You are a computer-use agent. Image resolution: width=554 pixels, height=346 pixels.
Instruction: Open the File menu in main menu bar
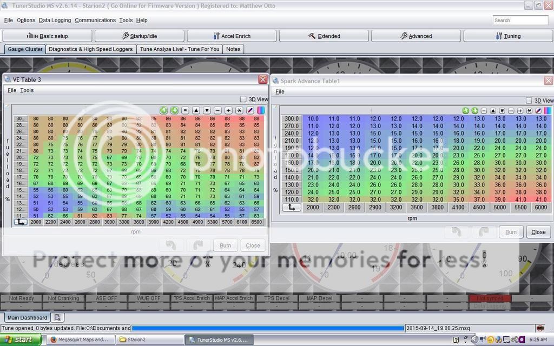point(9,20)
